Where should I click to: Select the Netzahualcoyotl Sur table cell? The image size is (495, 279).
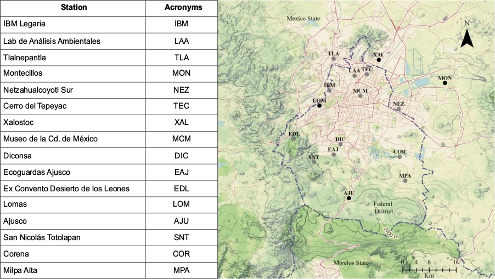[73, 90]
